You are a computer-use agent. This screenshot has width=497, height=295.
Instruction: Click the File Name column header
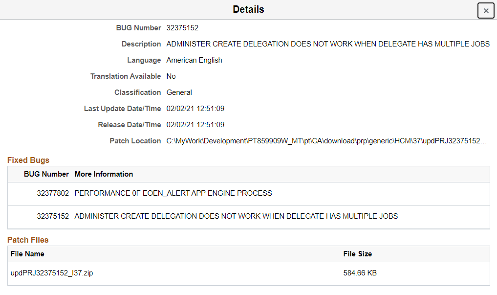pos(26,253)
